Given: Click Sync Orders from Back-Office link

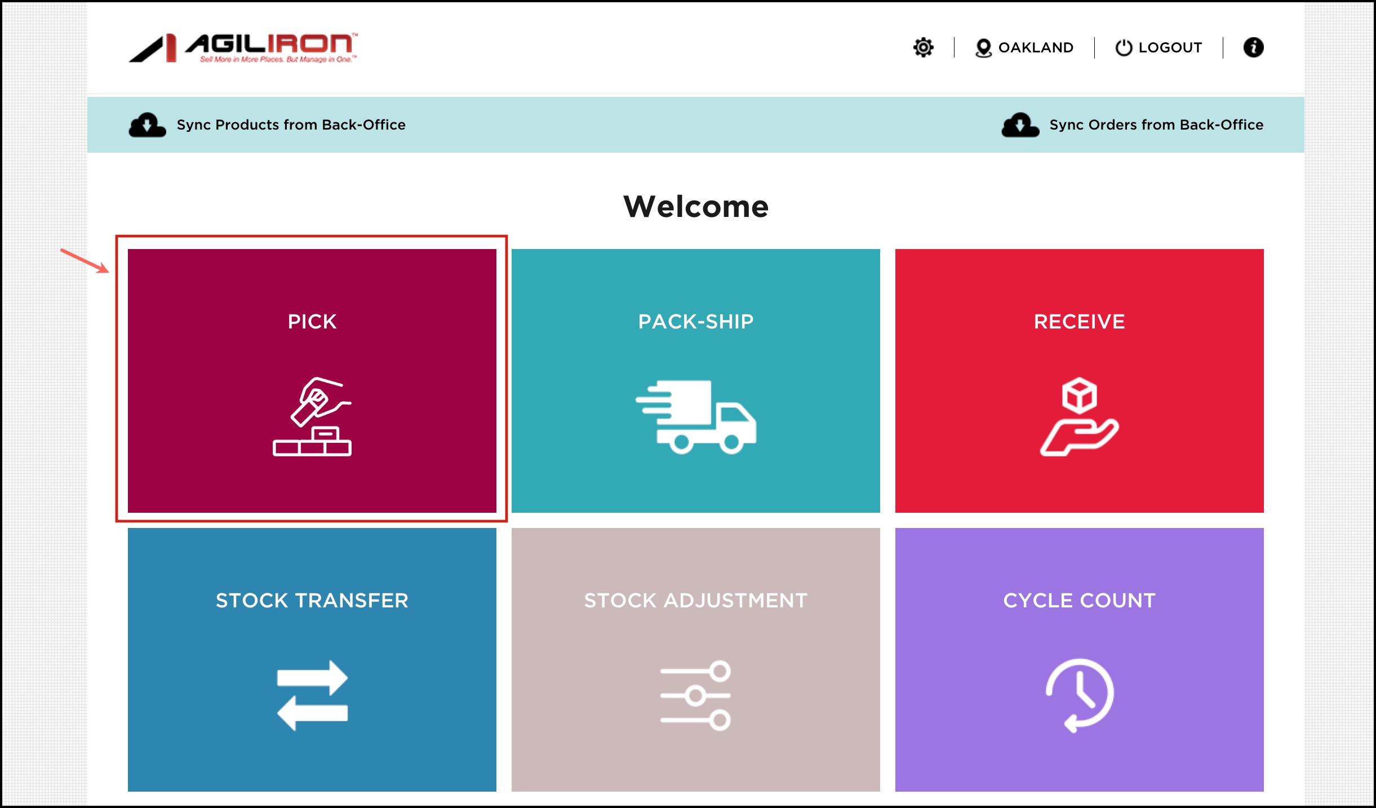Looking at the screenshot, I should coord(1156,125).
